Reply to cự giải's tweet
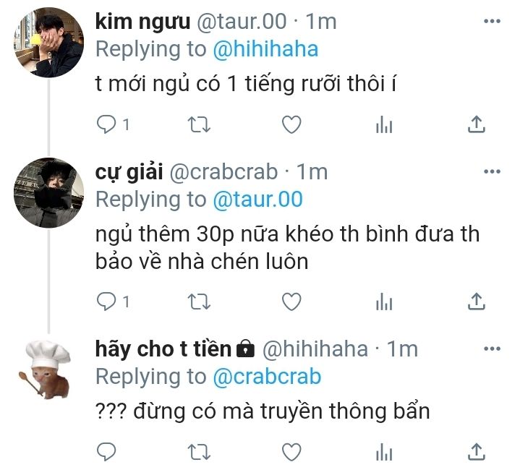Screen dimensions: 520x470 click(x=106, y=302)
